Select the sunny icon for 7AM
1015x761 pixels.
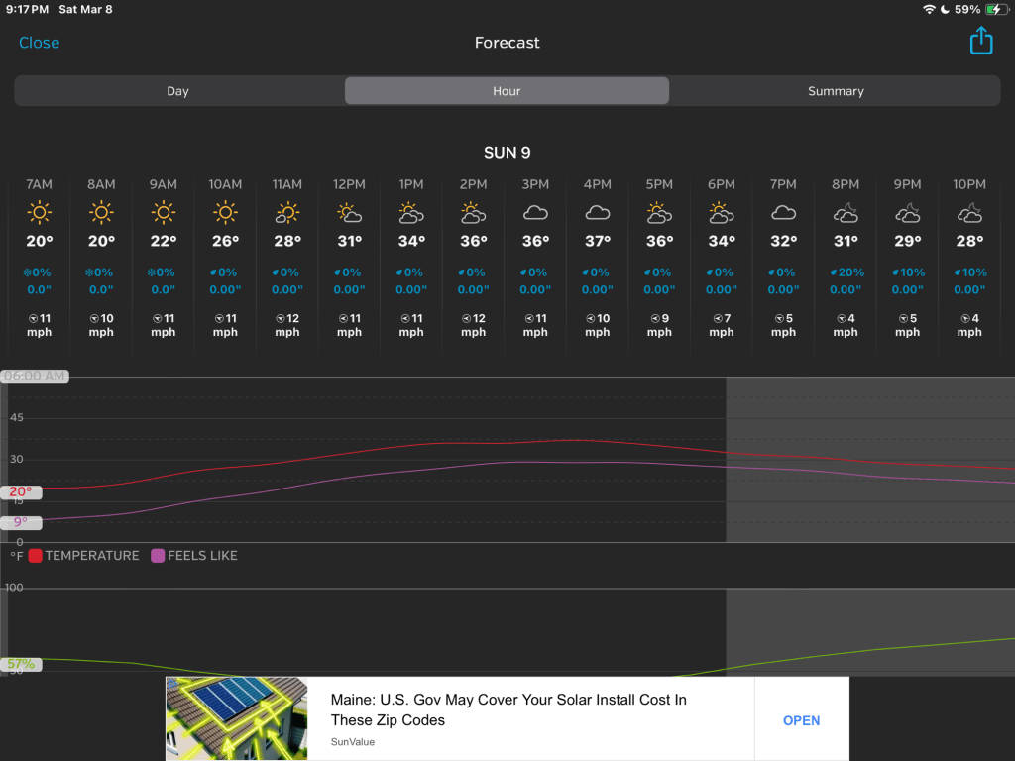point(40,212)
